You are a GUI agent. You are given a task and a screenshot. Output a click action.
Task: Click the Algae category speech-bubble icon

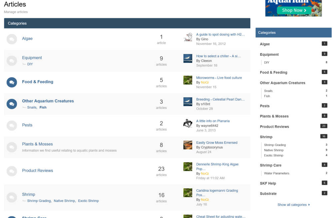(x=12, y=39)
